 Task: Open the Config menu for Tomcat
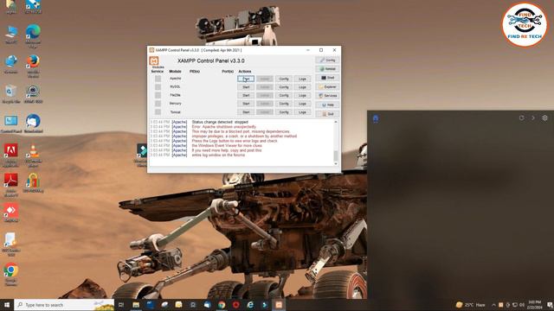[x=284, y=112]
